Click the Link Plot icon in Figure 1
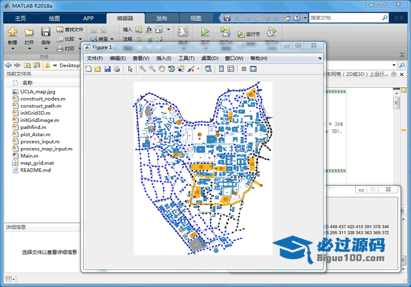Viewport: 411px width, 287px height. tap(209, 69)
